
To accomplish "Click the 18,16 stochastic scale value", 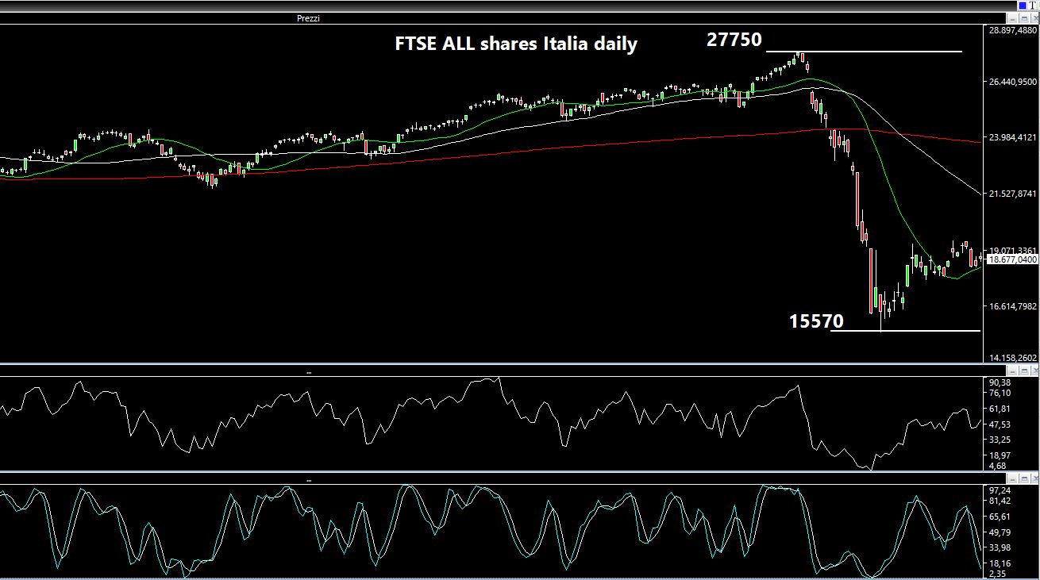I will [1000, 563].
